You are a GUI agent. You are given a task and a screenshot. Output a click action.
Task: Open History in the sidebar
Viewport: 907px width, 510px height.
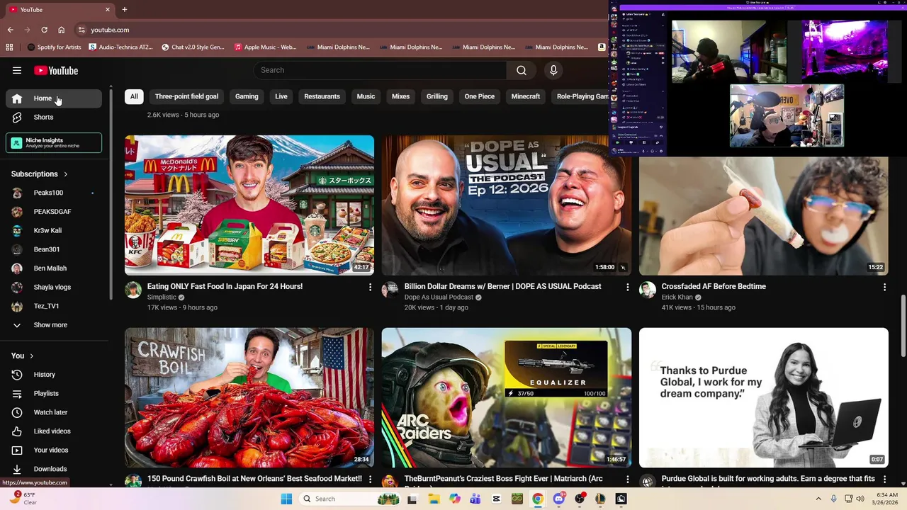click(x=54, y=375)
